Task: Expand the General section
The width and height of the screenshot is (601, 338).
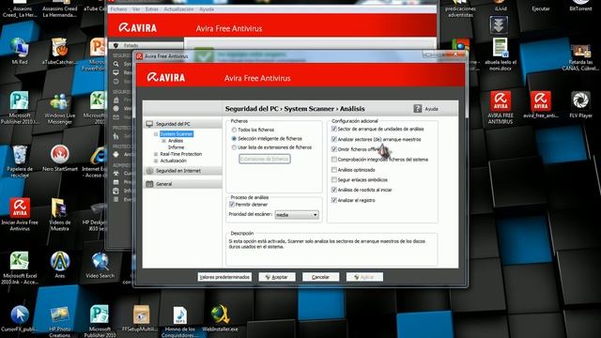Action: [182, 184]
